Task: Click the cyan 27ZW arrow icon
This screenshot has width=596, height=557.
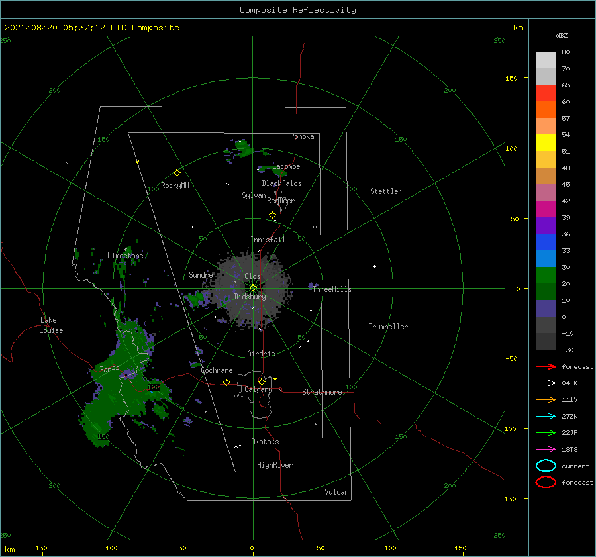Action: tap(546, 417)
